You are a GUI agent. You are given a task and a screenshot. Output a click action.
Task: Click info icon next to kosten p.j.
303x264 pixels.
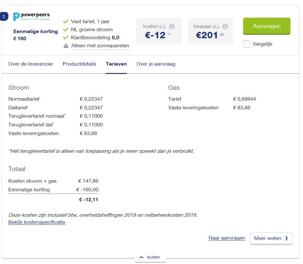[172, 27]
